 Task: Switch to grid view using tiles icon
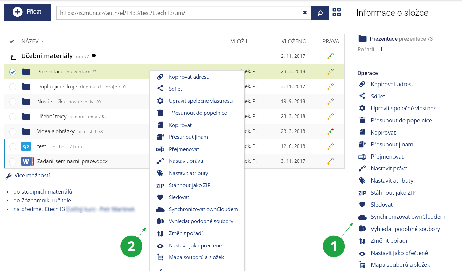[337, 13]
